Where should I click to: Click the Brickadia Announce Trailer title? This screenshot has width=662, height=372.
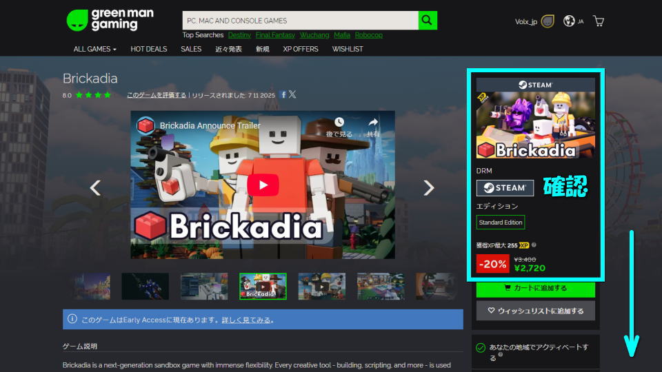point(210,125)
